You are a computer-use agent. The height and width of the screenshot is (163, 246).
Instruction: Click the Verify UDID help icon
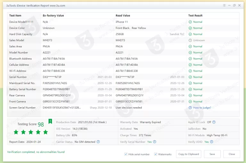point(211,142)
